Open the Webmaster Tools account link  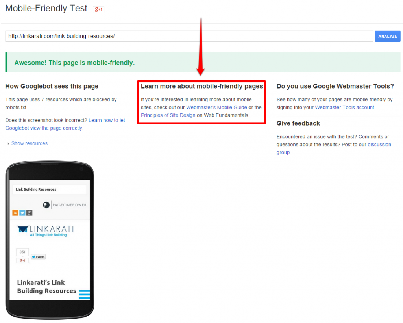click(345, 107)
